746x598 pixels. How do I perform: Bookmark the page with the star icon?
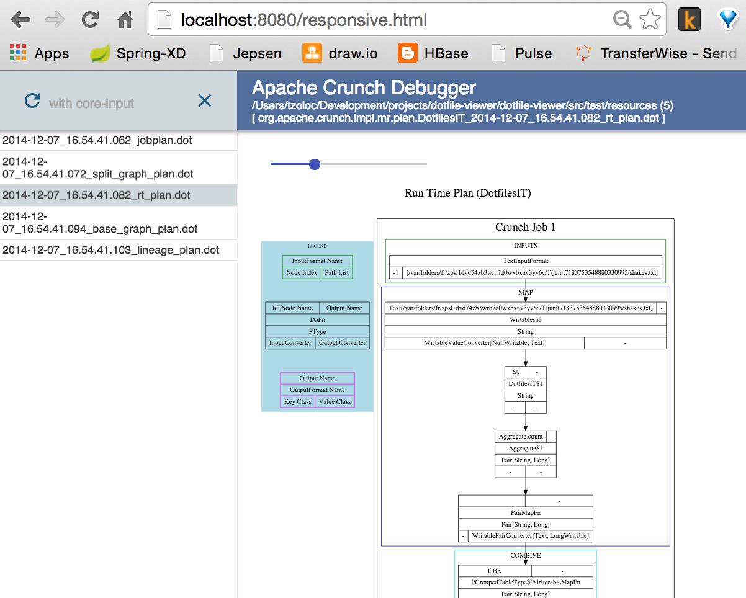coord(650,20)
